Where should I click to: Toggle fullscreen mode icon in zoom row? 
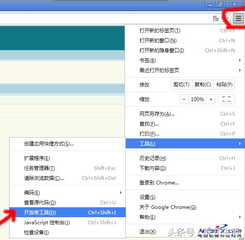(226, 99)
